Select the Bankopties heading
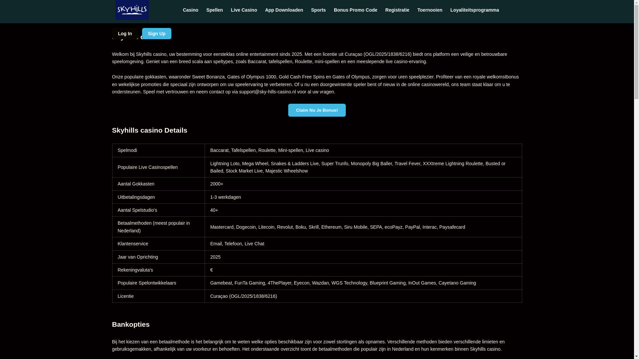This screenshot has height=359, width=639. (x=131, y=324)
